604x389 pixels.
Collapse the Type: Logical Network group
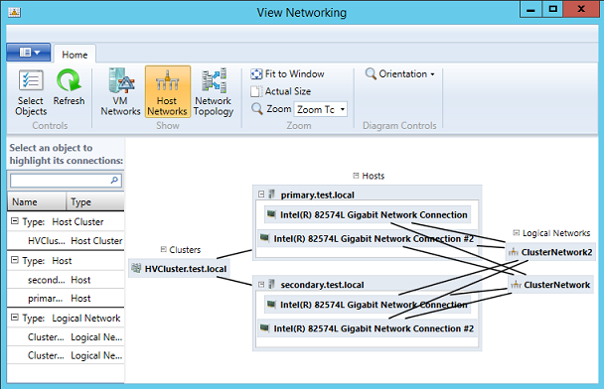point(15,318)
